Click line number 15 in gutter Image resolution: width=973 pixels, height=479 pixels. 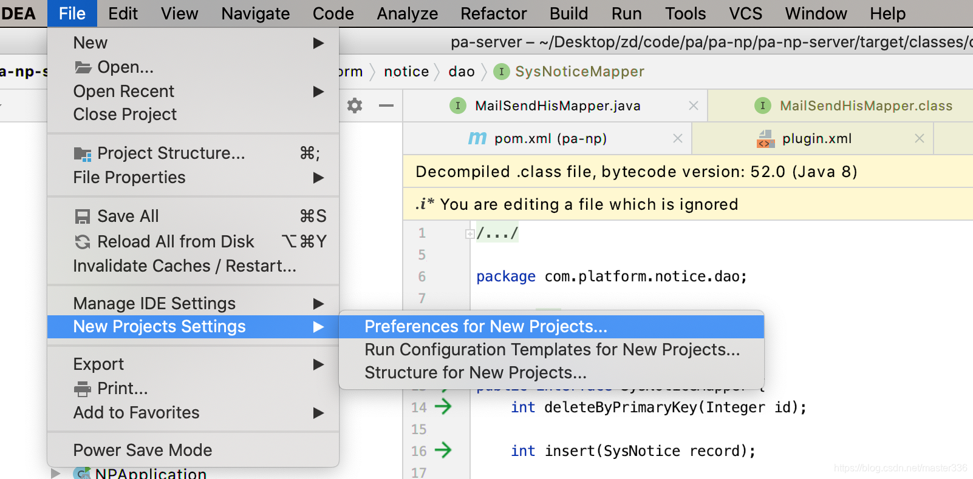coord(418,429)
